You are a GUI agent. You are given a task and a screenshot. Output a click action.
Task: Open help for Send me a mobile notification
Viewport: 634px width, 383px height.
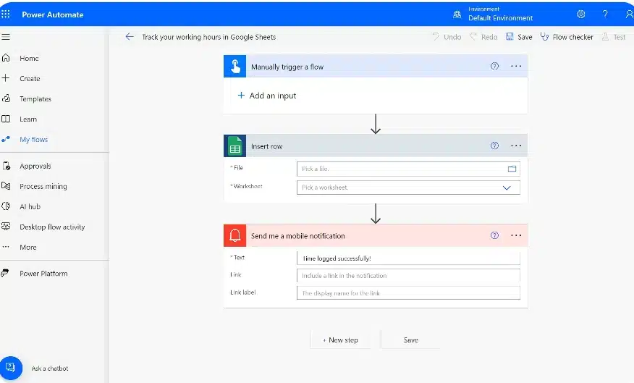[494, 235]
